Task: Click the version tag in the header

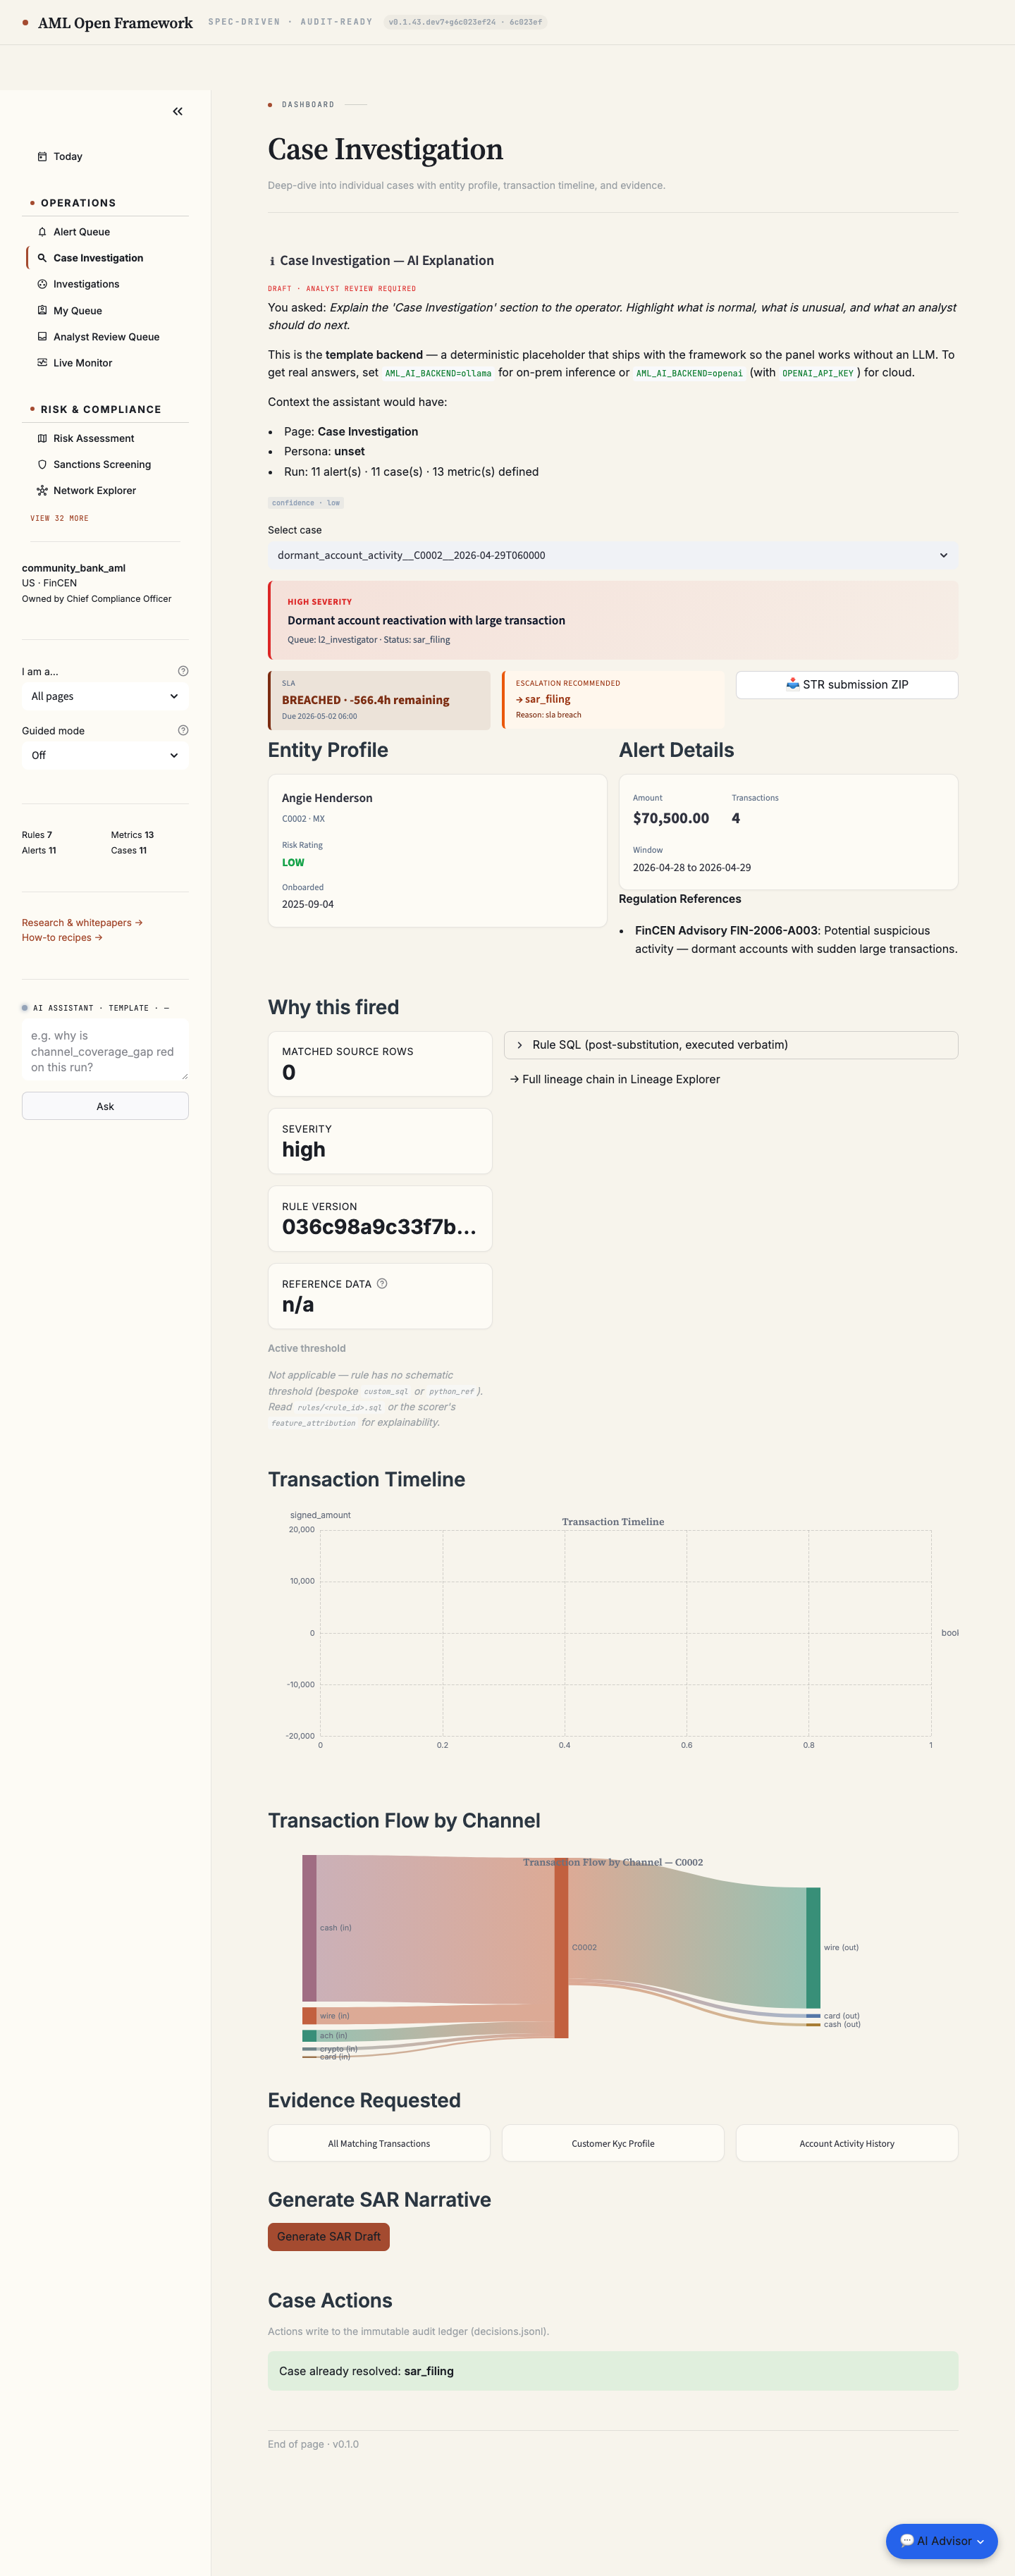Action: (x=465, y=22)
